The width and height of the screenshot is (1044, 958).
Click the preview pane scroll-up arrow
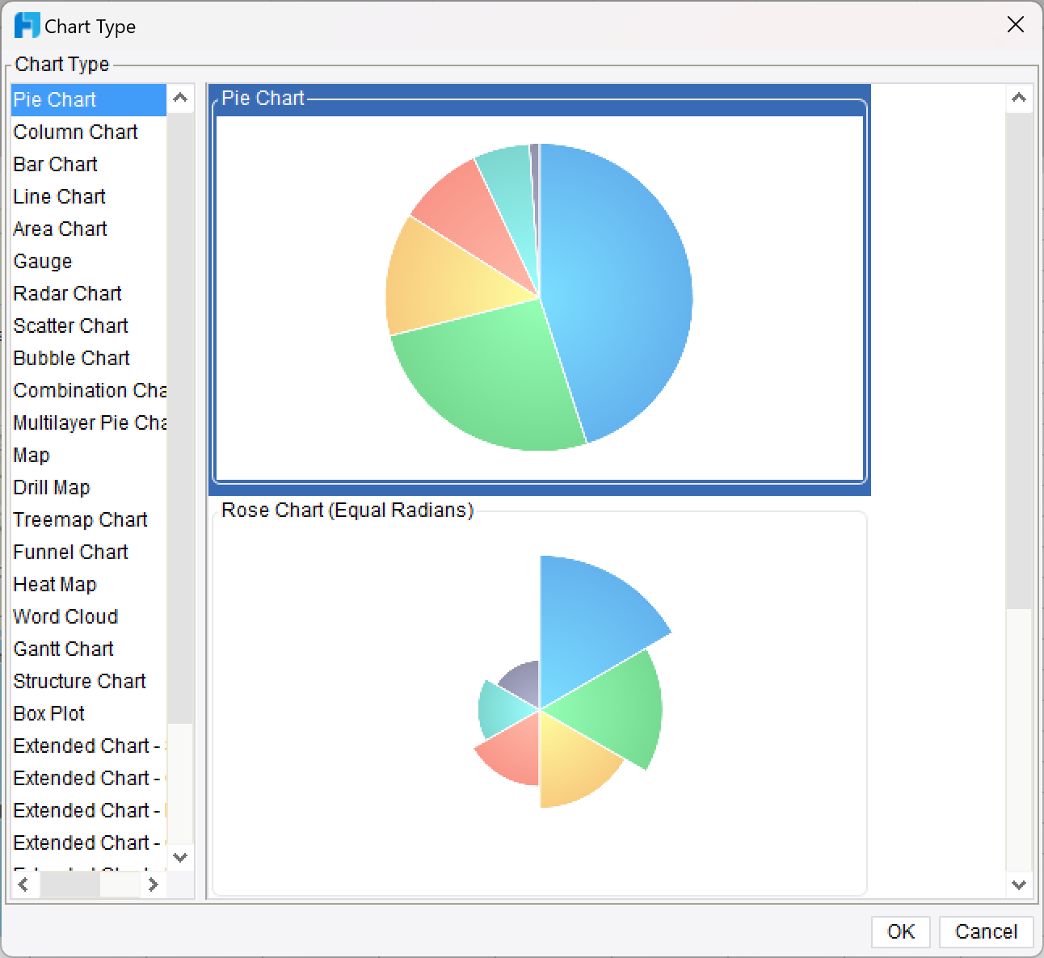tap(1019, 99)
